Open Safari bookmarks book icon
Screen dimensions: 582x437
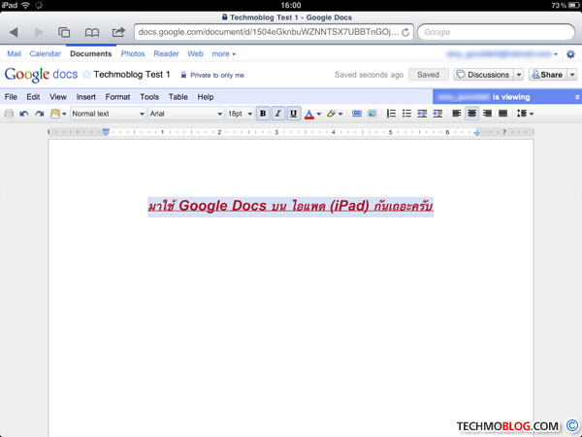tap(92, 33)
